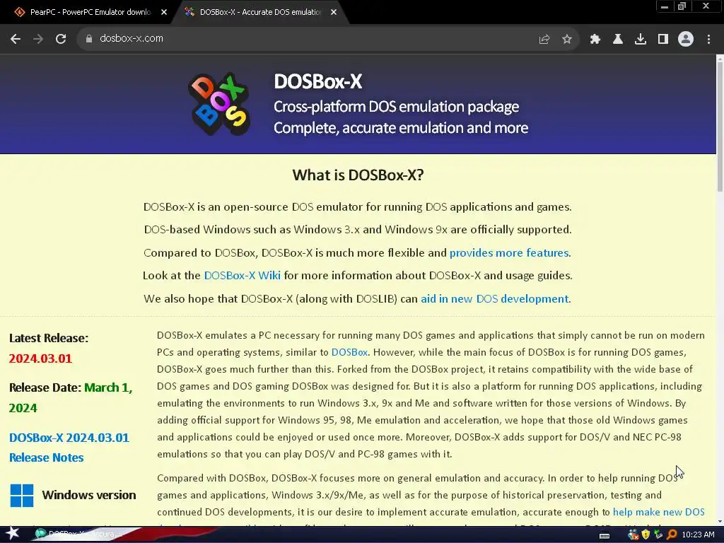This screenshot has height=543, width=724.
Task: Show browser downloads
Action: 641,40
